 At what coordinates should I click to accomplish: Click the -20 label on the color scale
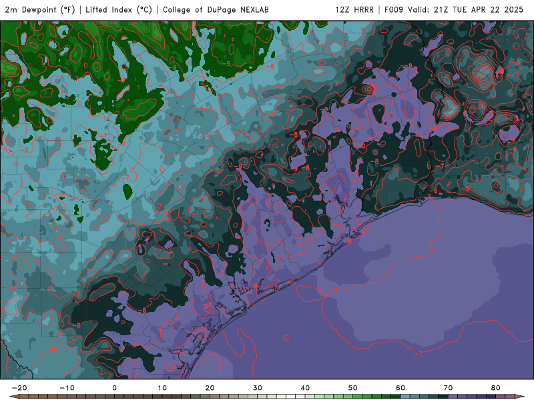[x=19, y=388]
